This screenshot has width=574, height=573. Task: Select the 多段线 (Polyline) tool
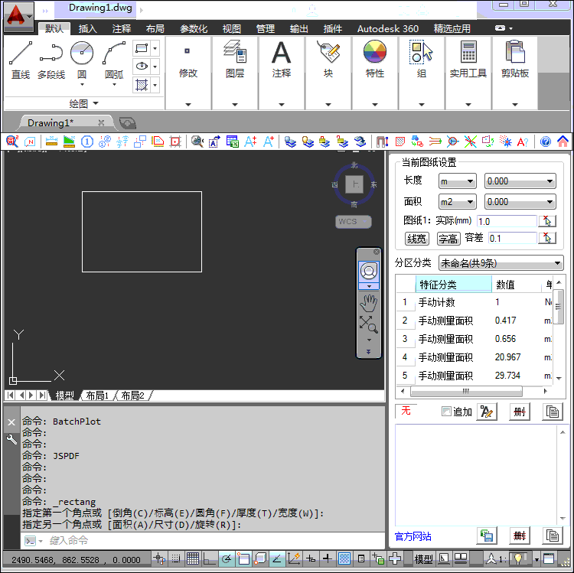(51, 60)
